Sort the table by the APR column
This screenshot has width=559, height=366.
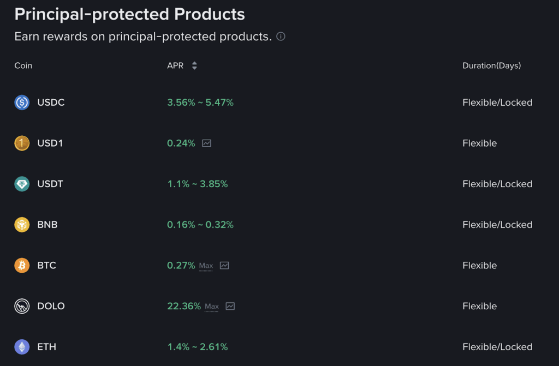[175, 65]
